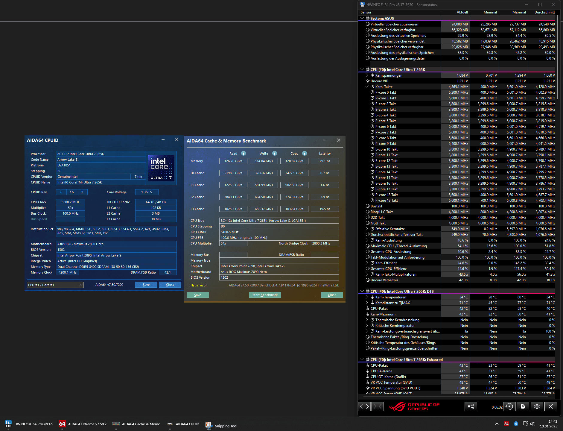
Task: Collapse the System: ASUS sensor group
Action: coord(362,18)
